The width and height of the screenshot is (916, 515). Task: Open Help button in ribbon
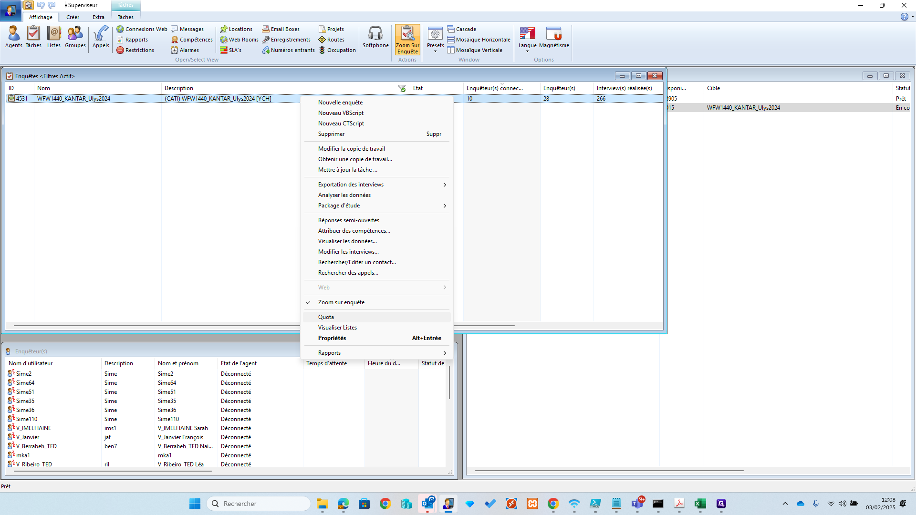pyautogui.click(x=904, y=17)
